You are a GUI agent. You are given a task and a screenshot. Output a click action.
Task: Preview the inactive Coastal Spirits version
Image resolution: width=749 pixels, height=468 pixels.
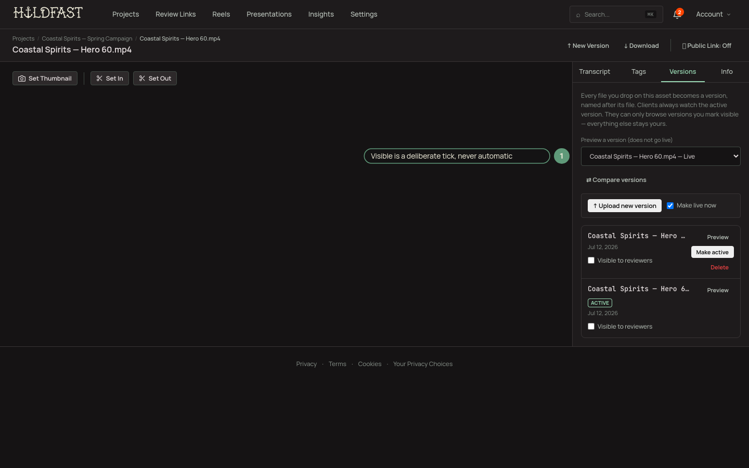(717, 237)
